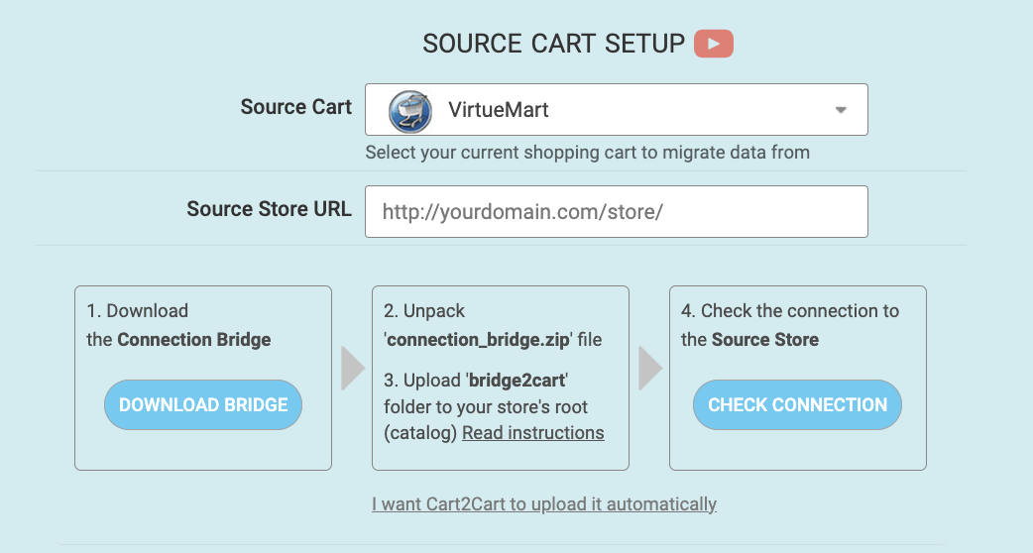Select VirtueMart in Source Cart combo box

point(616,110)
